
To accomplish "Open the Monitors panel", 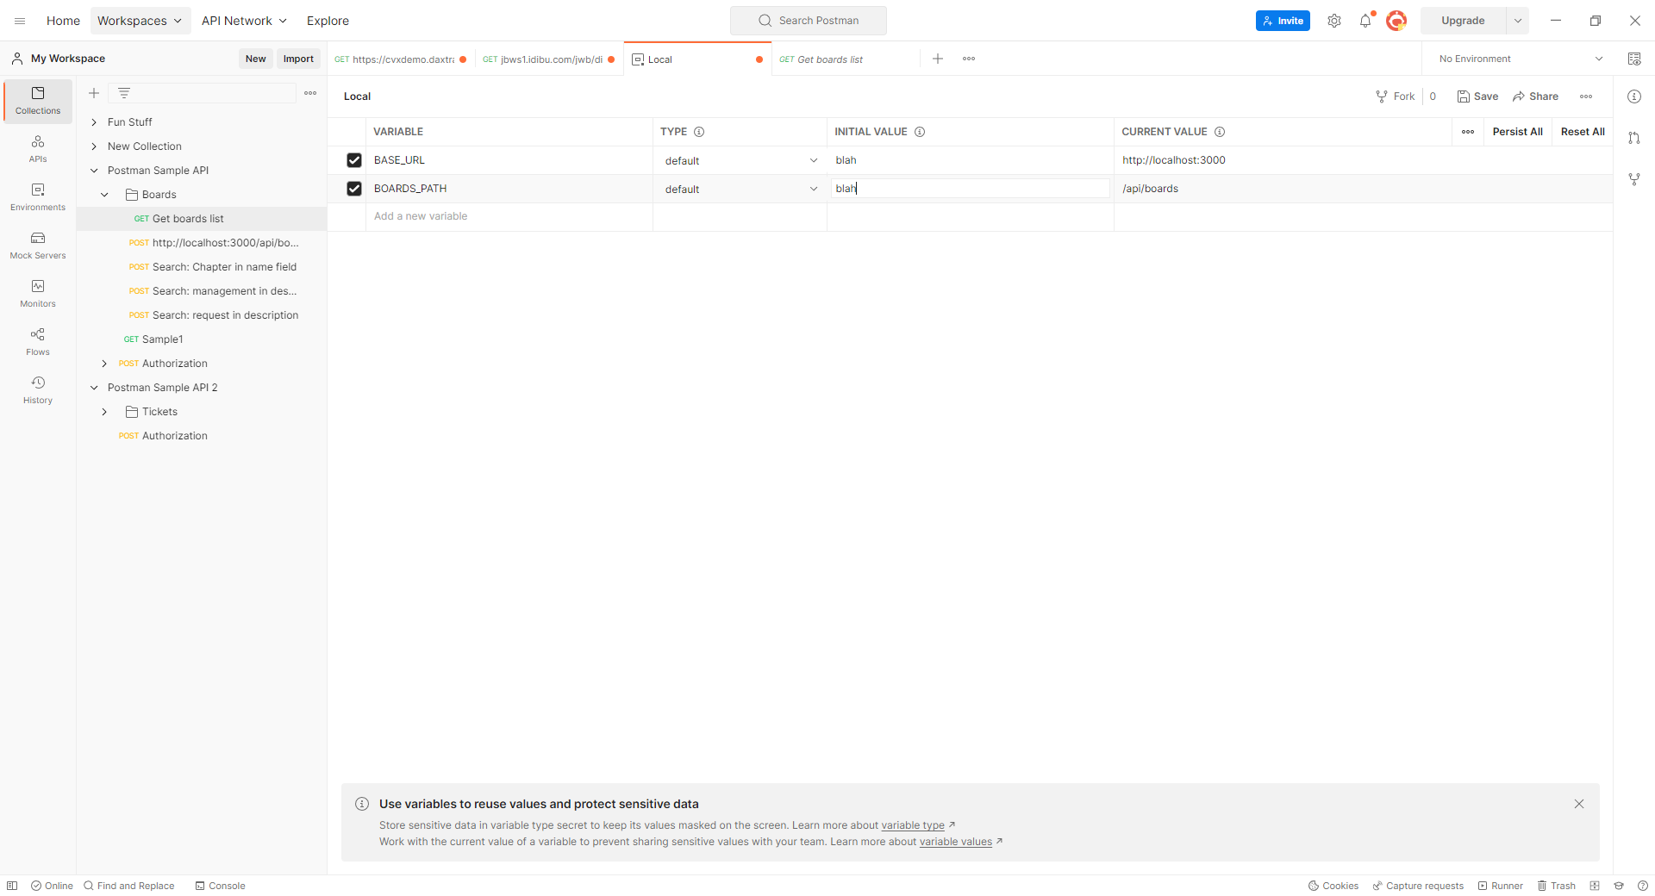I will pos(38,294).
